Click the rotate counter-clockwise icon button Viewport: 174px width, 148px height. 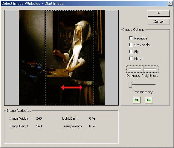click(x=149, y=100)
